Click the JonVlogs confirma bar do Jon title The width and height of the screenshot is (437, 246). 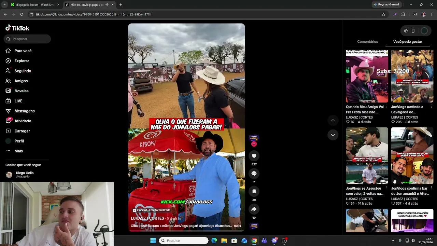pyautogui.click(x=410, y=191)
